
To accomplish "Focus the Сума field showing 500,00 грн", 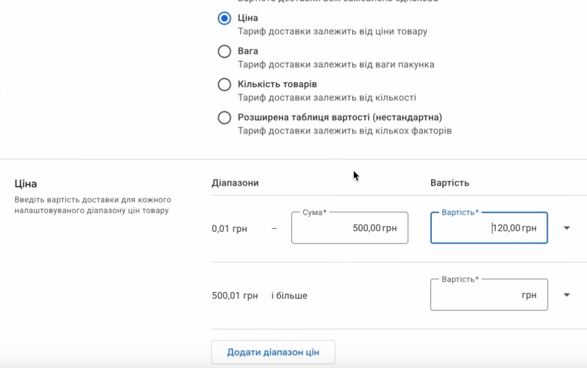I will pos(350,228).
